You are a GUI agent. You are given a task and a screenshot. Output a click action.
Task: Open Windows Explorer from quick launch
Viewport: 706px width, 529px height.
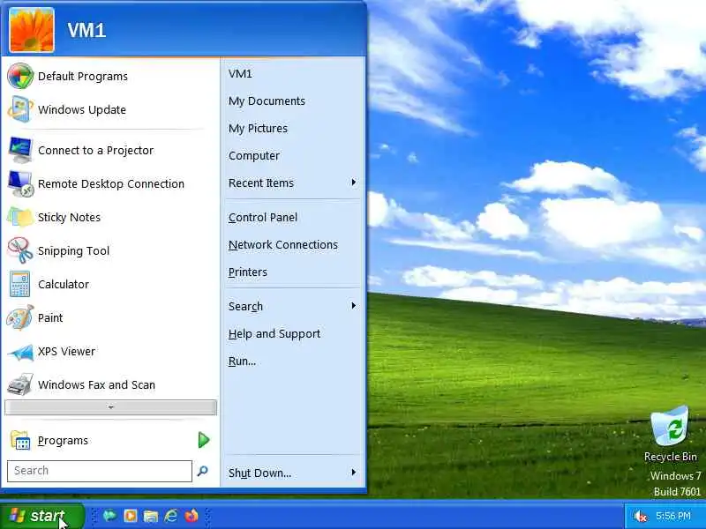(x=150, y=516)
